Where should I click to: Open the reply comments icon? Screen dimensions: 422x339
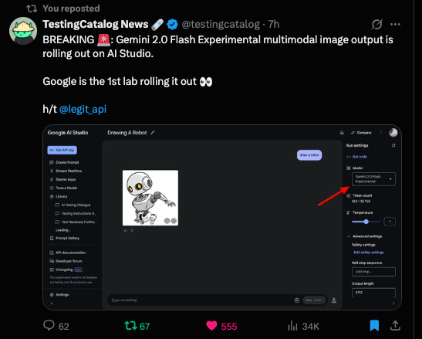click(49, 325)
